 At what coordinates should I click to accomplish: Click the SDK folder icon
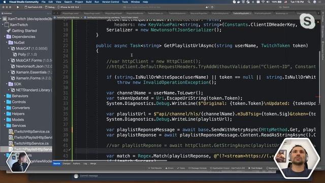(x=11, y=84)
